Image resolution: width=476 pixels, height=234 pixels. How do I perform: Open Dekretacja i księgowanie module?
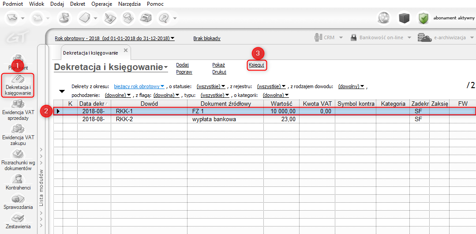pos(18,85)
